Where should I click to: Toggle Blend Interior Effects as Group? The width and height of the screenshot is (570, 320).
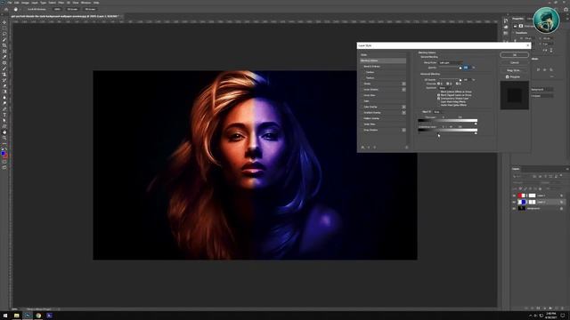(x=439, y=92)
